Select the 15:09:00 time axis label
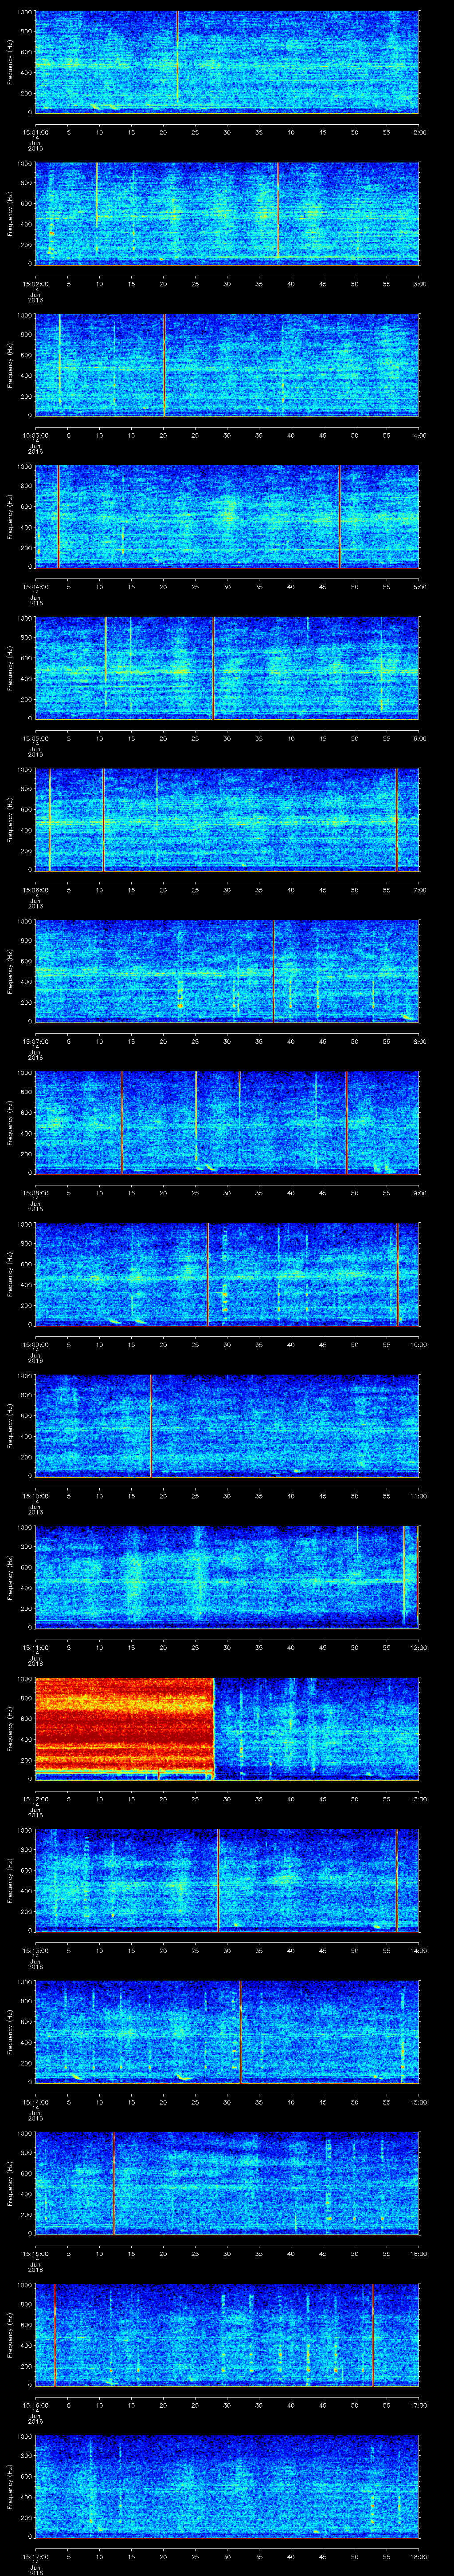The image size is (454, 2576). click(x=35, y=1345)
